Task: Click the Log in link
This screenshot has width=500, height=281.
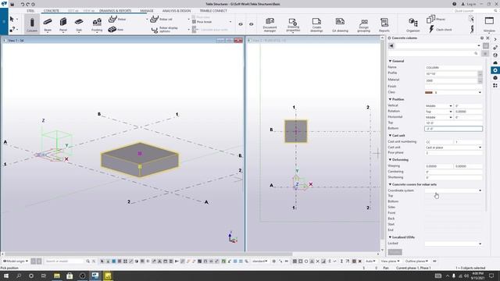Action: click(469, 4)
